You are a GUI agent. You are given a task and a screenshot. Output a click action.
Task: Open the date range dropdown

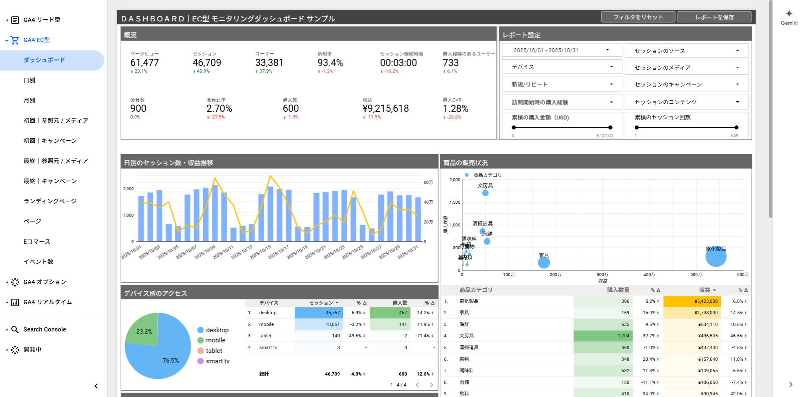[561, 50]
